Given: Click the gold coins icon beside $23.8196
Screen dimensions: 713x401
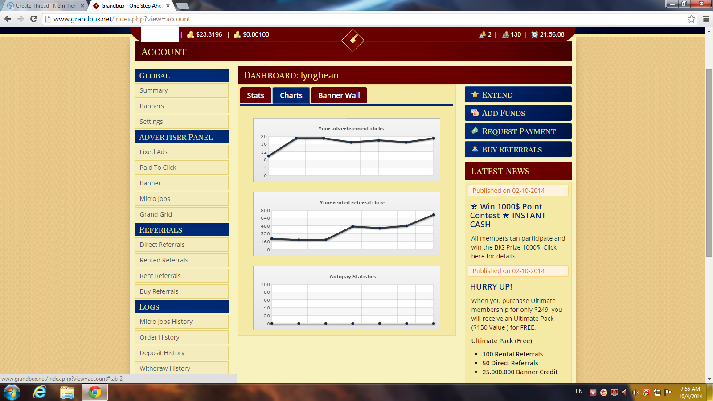Looking at the screenshot, I should point(190,35).
